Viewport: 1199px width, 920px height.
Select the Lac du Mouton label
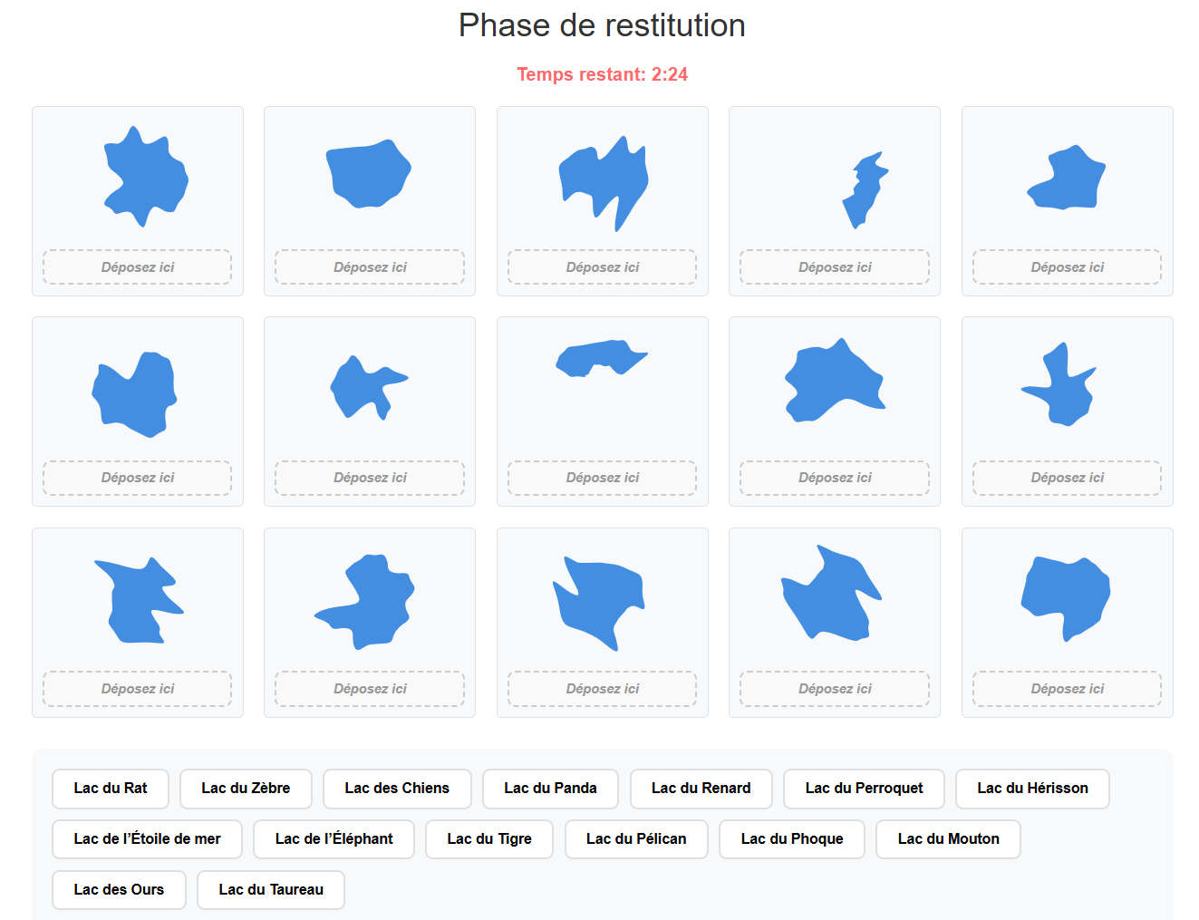[948, 839]
